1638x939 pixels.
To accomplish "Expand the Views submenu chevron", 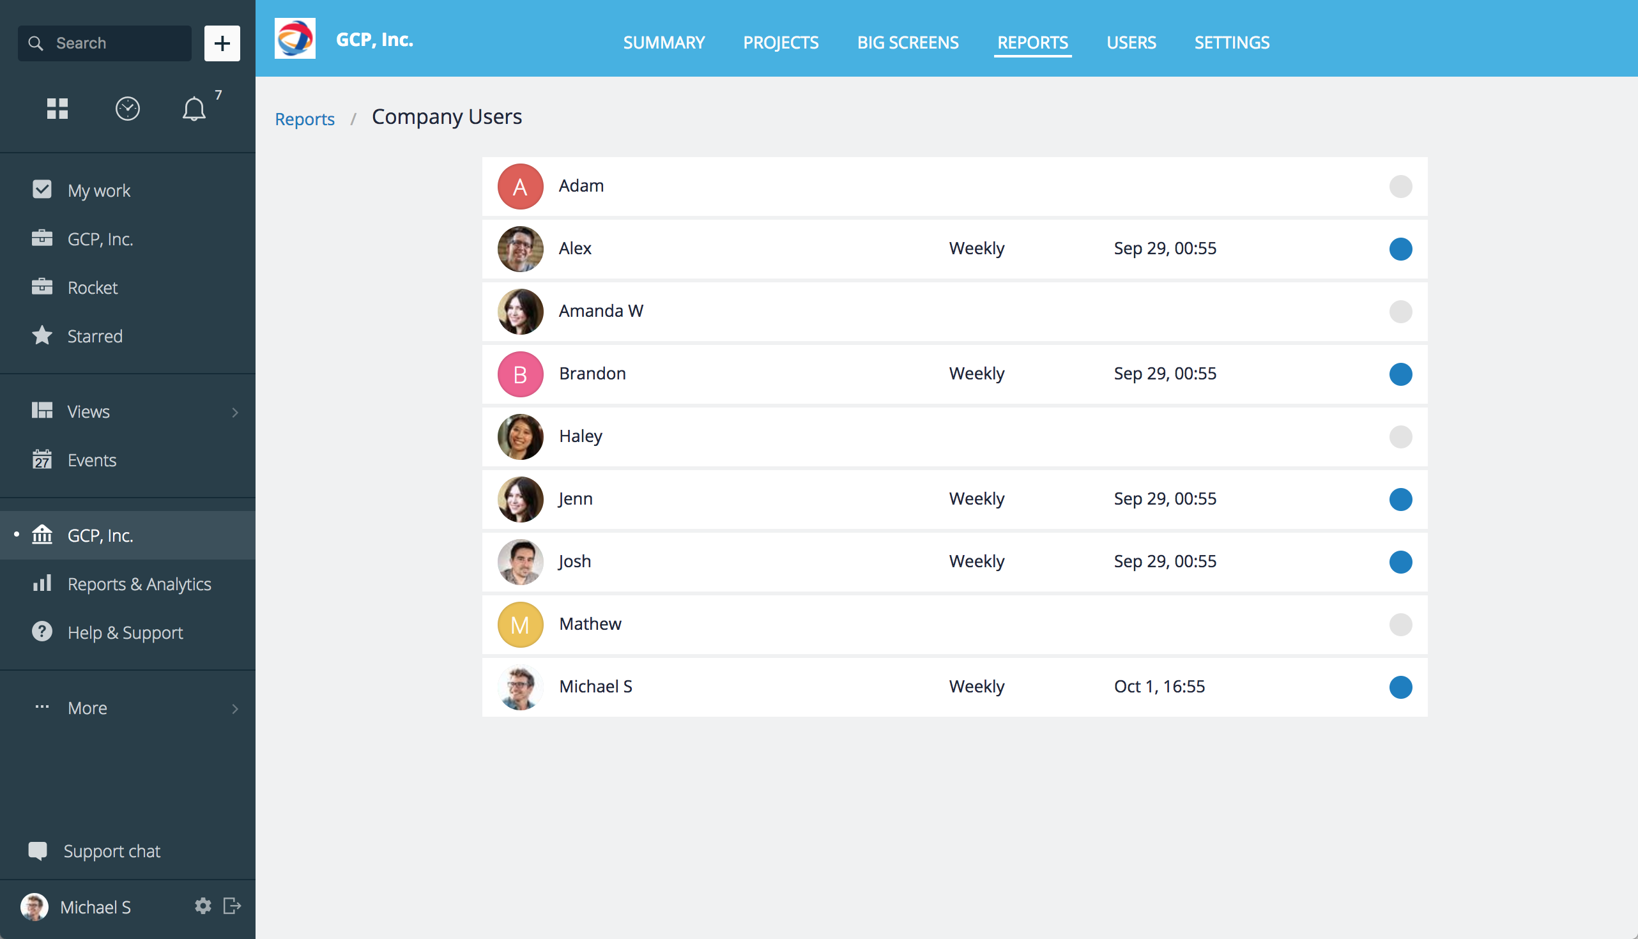I will (235, 412).
